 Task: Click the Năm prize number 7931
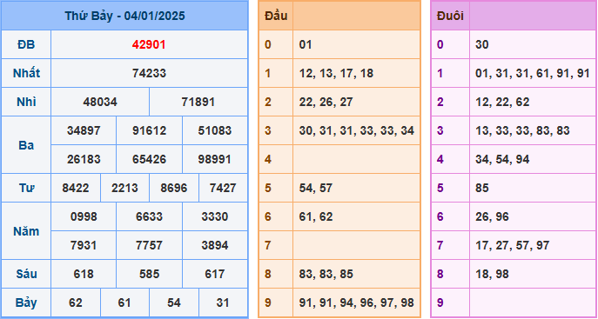point(84,245)
